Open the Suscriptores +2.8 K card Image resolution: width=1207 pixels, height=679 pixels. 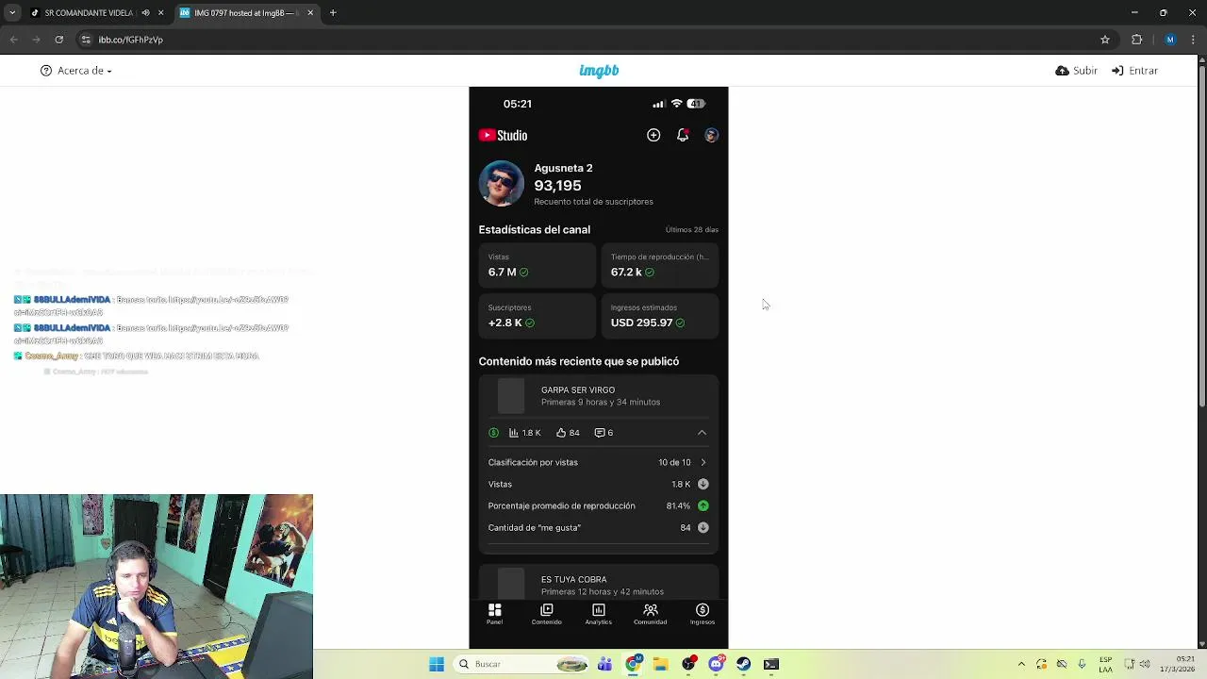tap(537, 316)
